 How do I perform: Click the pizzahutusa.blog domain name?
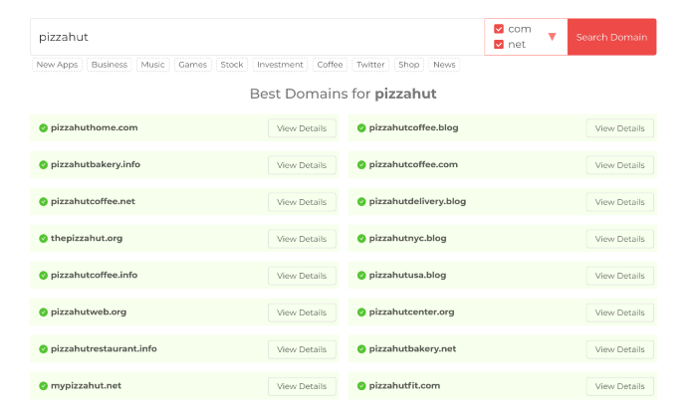407,276
